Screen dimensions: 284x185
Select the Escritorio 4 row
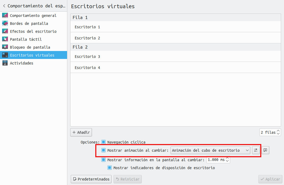[x=176, y=67]
